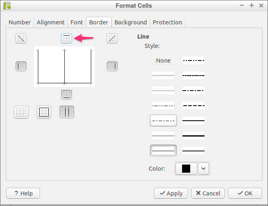Open the border color dropdown arrow

point(203,169)
